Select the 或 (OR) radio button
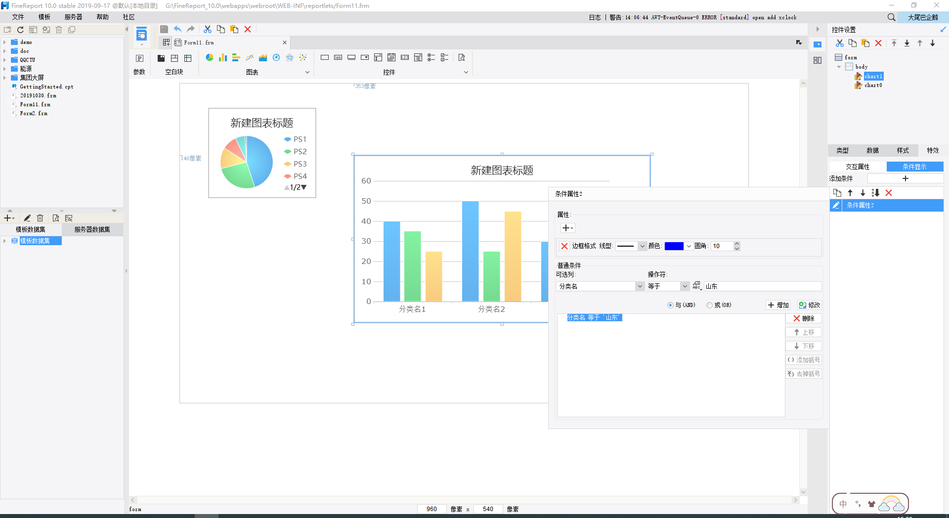Viewport: 949px width, 518px height. coord(709,305)
